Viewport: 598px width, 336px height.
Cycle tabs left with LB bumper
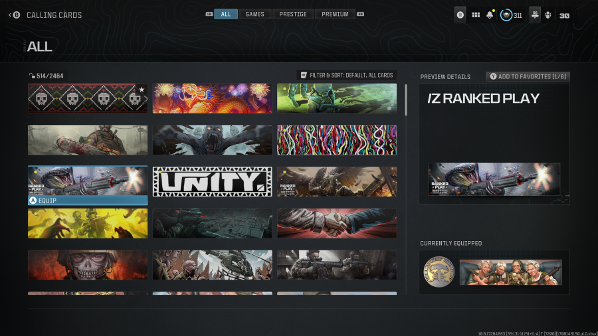click(x=209, y=14)
